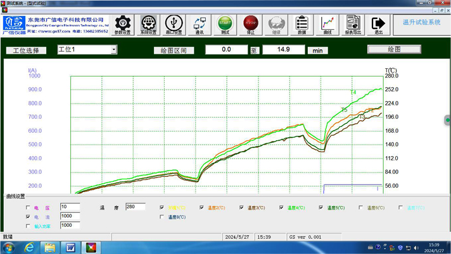Click the 工位选择 station select label
The height and width of the screenshot is (254, 451).
(27, 50)
